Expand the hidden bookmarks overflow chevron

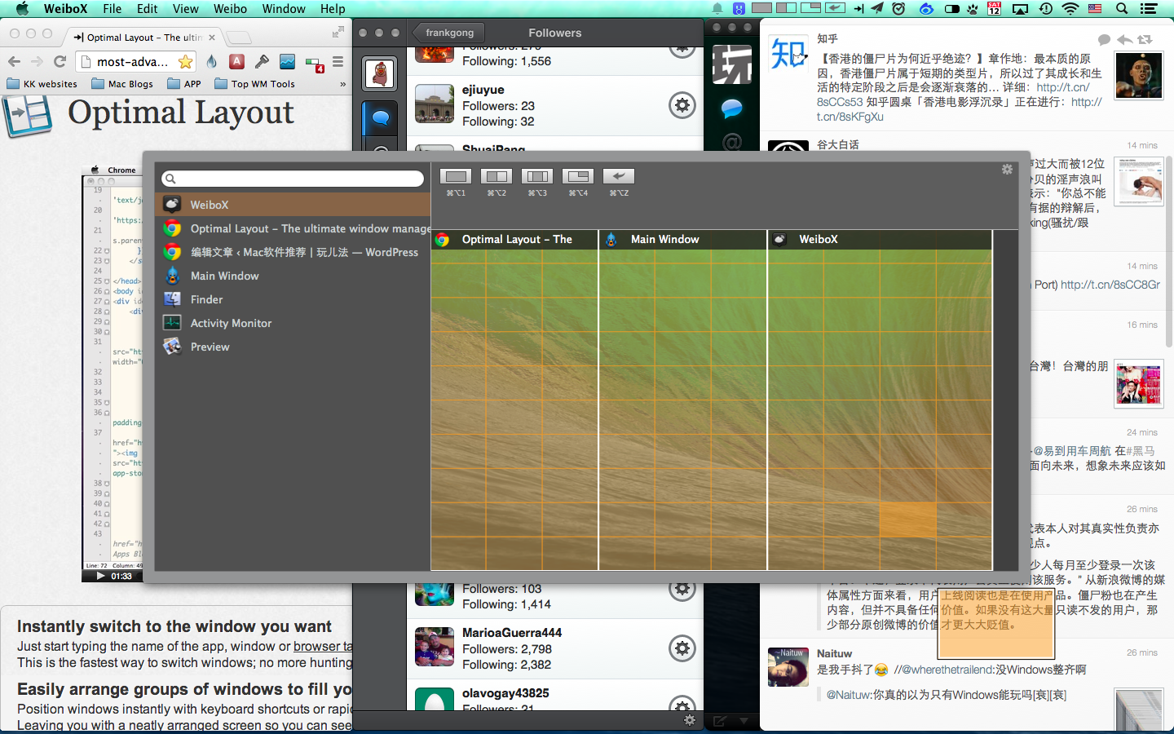click(x=342, y=84)
